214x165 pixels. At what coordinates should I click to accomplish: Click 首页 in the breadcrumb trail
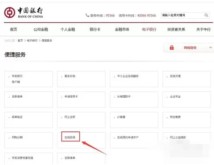[x=20, y=41]
